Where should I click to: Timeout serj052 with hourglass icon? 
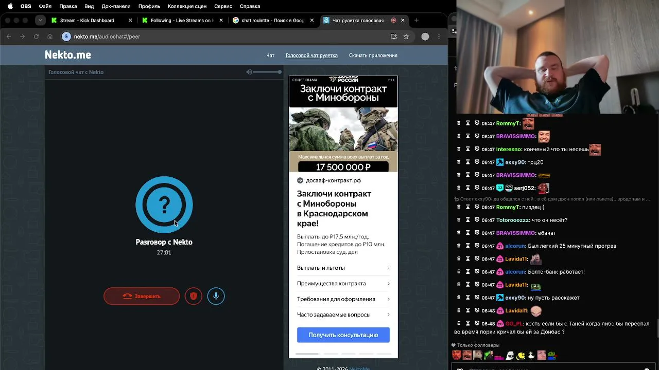(468, 188)
